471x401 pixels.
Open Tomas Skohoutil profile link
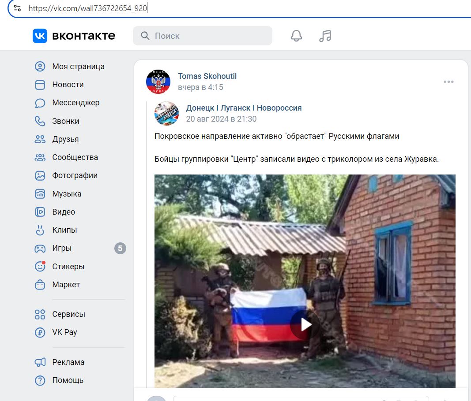point(207,76)
